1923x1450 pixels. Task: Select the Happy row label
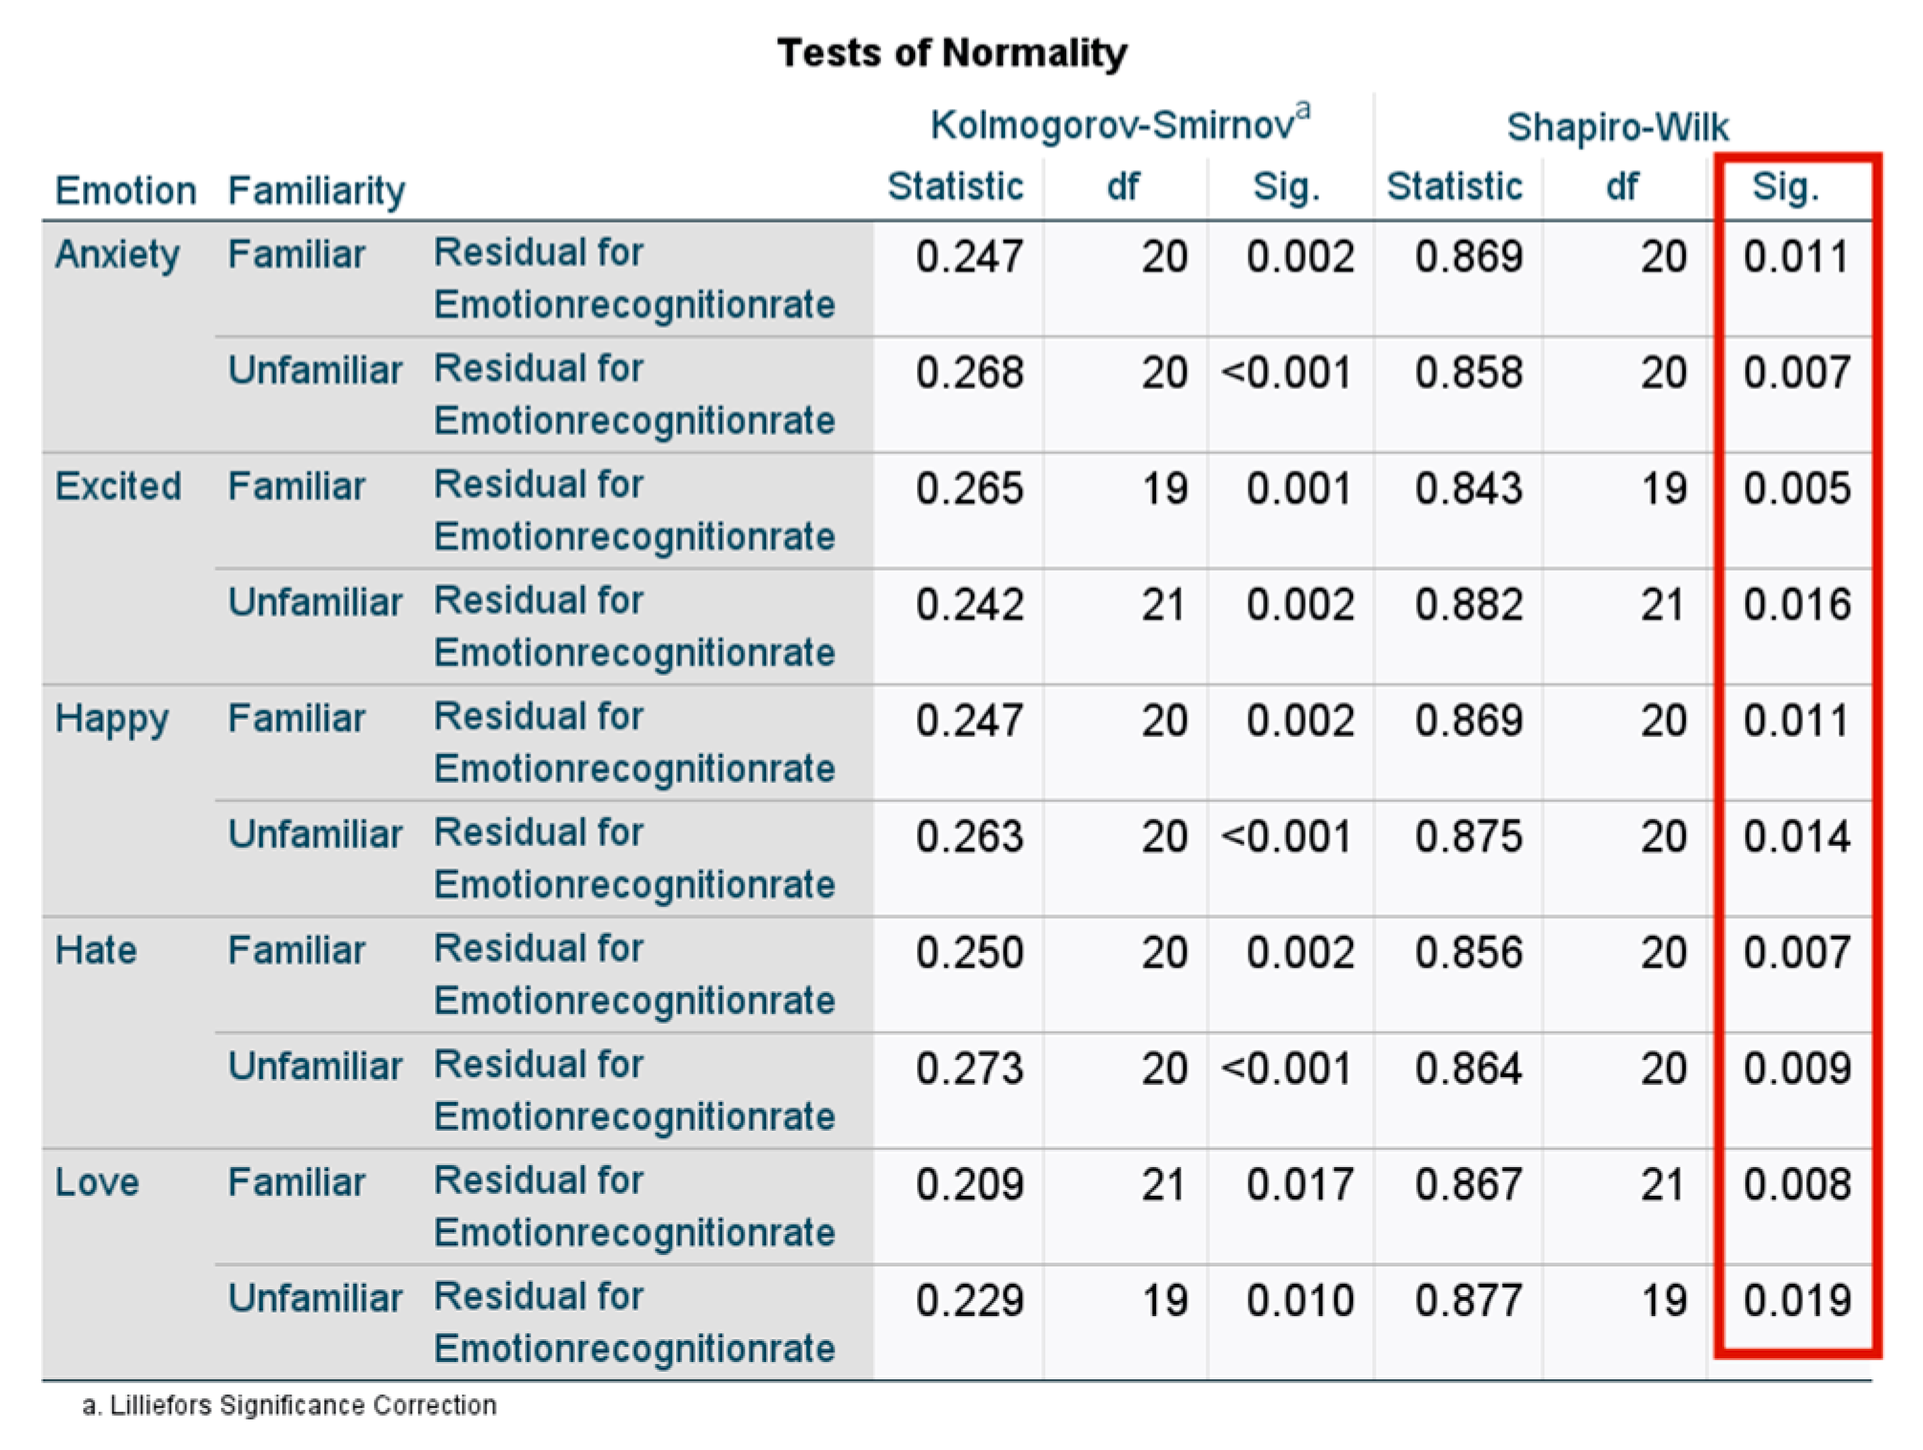[x=112, y=719]
